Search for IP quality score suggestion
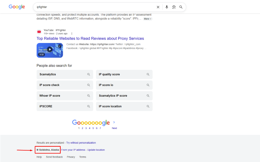Screen dimensions: 260x162 pos(124,74)
